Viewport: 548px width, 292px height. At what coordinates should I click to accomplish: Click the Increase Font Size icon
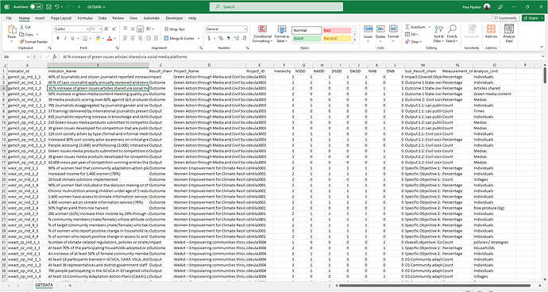click(x=106, y=29)
